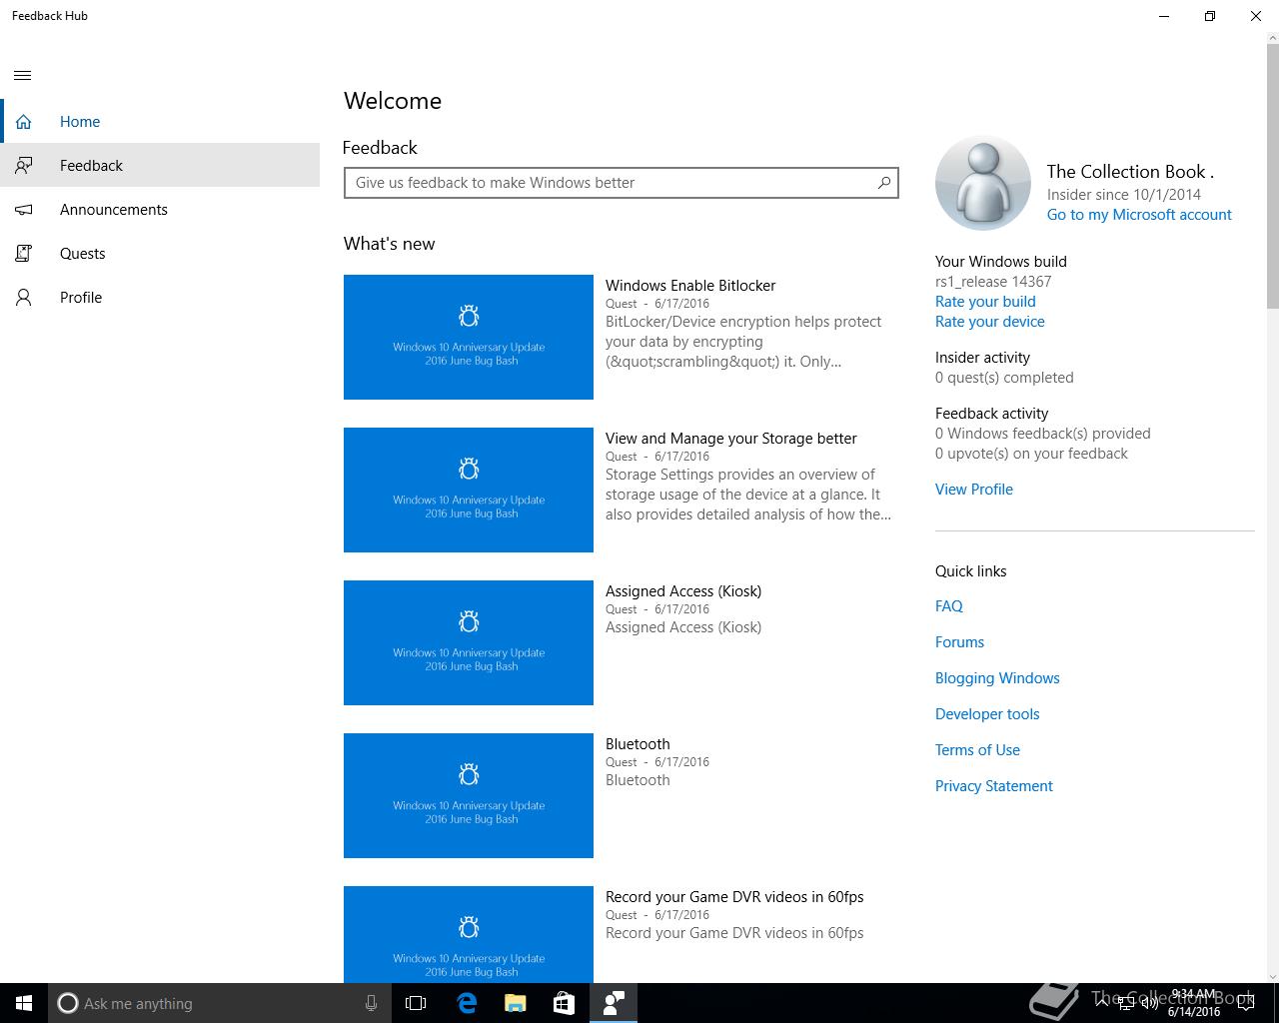Viewport: 1279px width, 1023px height.
Task: Open Terms of Use link
Action: pos(977,750)
